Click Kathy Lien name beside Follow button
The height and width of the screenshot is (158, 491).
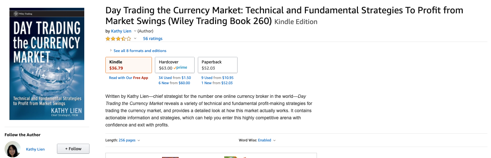click(35, 149)
